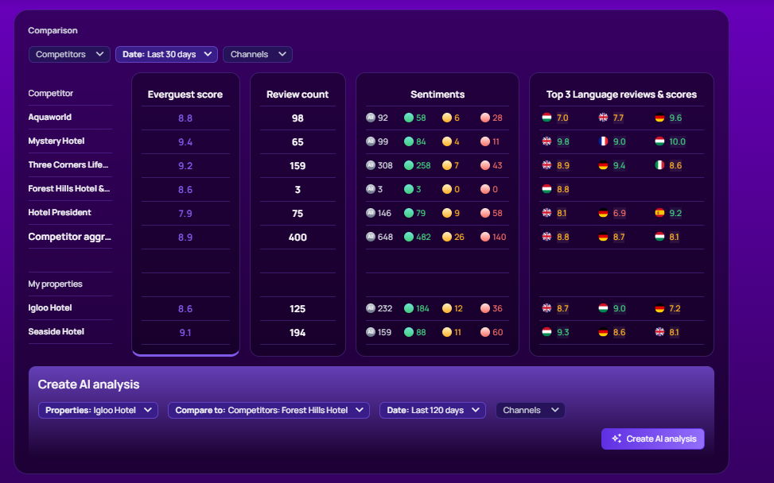Viewport: 774px width, 483px height.
Task: Open Properties: Igloo Hotel dropdown
Action: pos(98,410)
